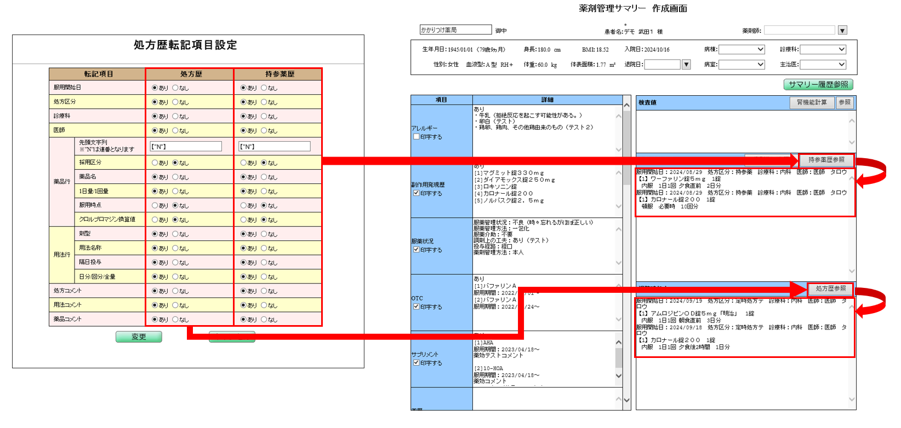Click the 持参薬歴参照 button
The height and width of the screenshot is (428, 901).
point(826,160)
